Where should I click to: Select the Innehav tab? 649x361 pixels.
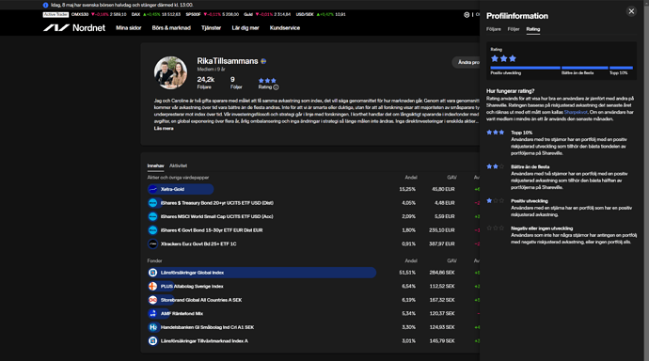[x=155, y=165]
